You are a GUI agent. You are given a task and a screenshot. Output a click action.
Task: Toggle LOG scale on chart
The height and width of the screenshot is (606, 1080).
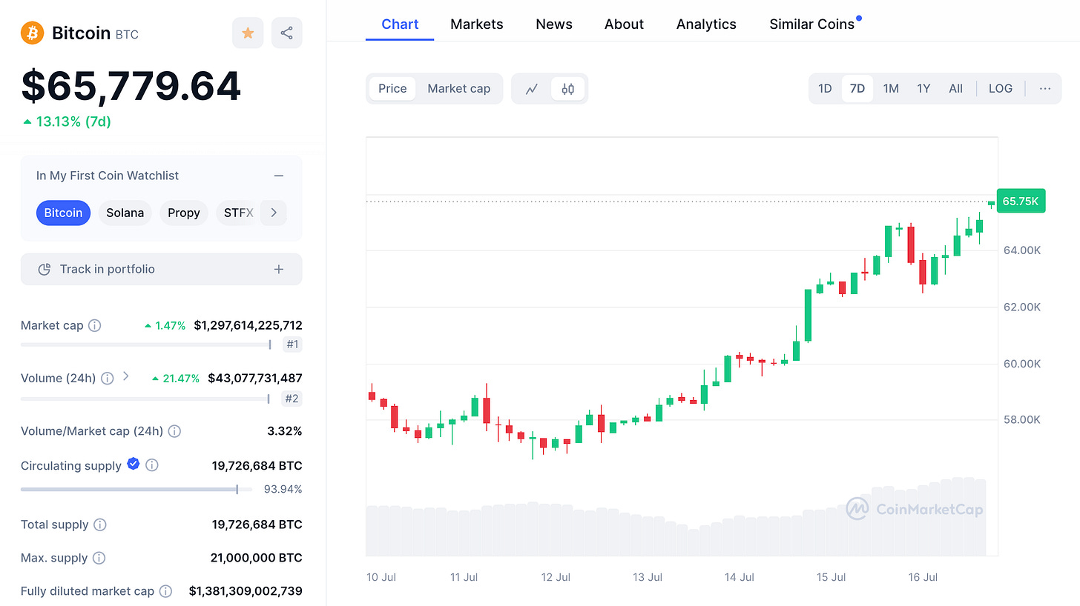(1001, 89)
